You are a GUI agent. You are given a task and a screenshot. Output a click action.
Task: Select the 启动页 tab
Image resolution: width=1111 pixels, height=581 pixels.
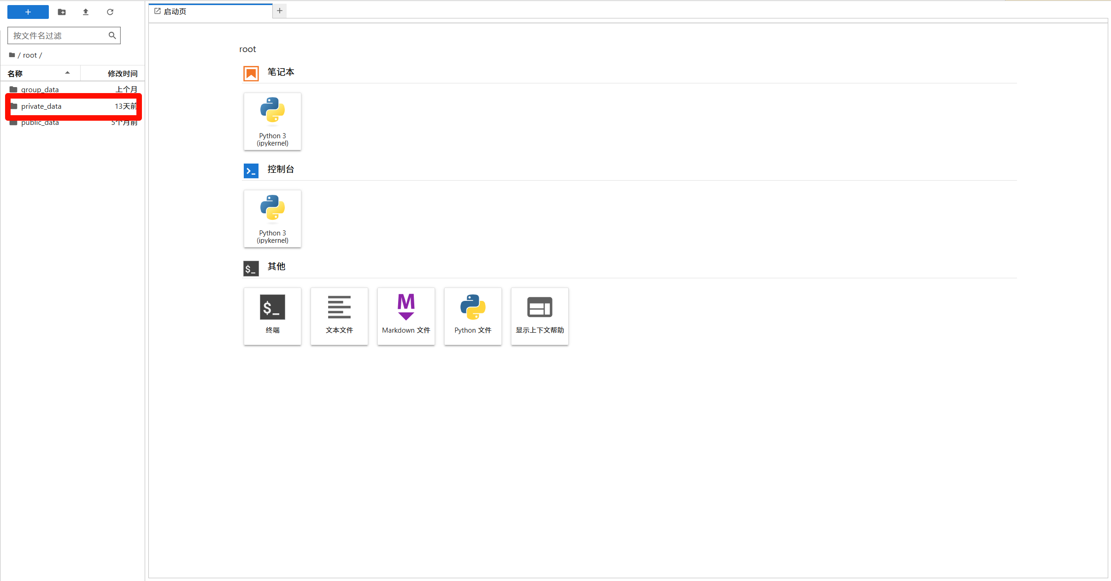point(175,11)
